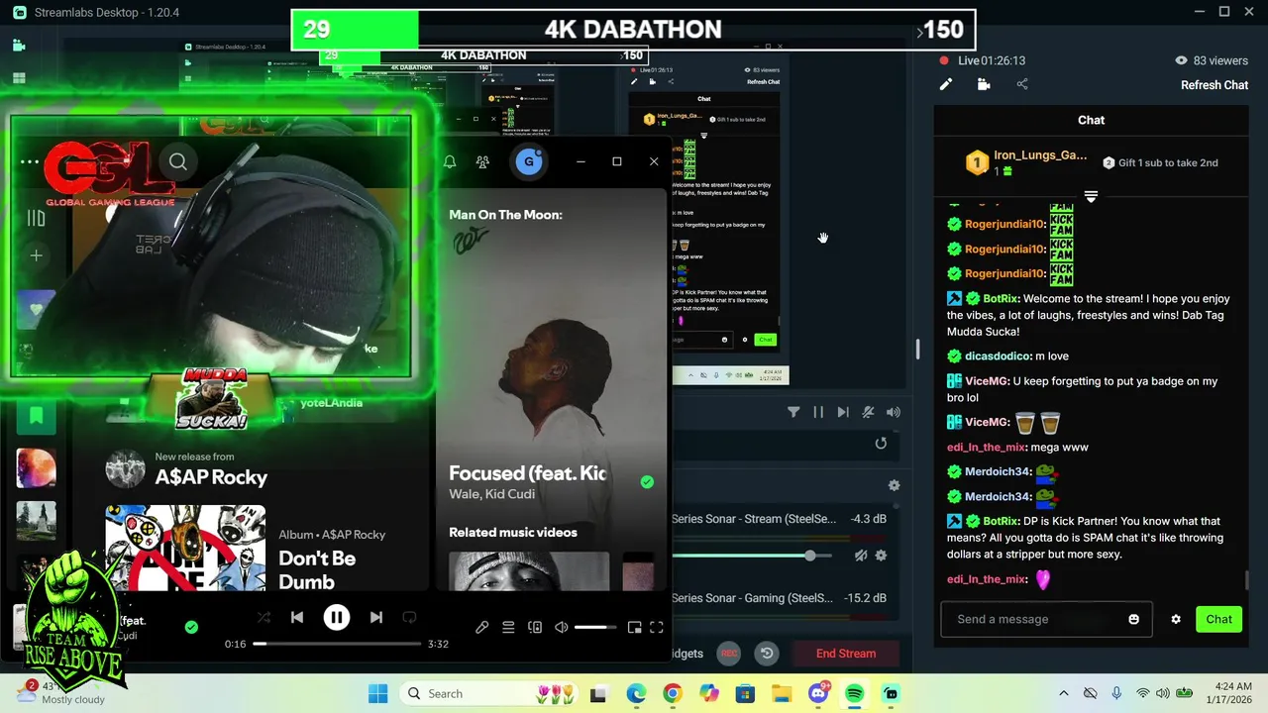The image size is (1268, 713).
Task: Open Spotify friend activity icon
Action: pyautogui.click(x=482, y=161)
